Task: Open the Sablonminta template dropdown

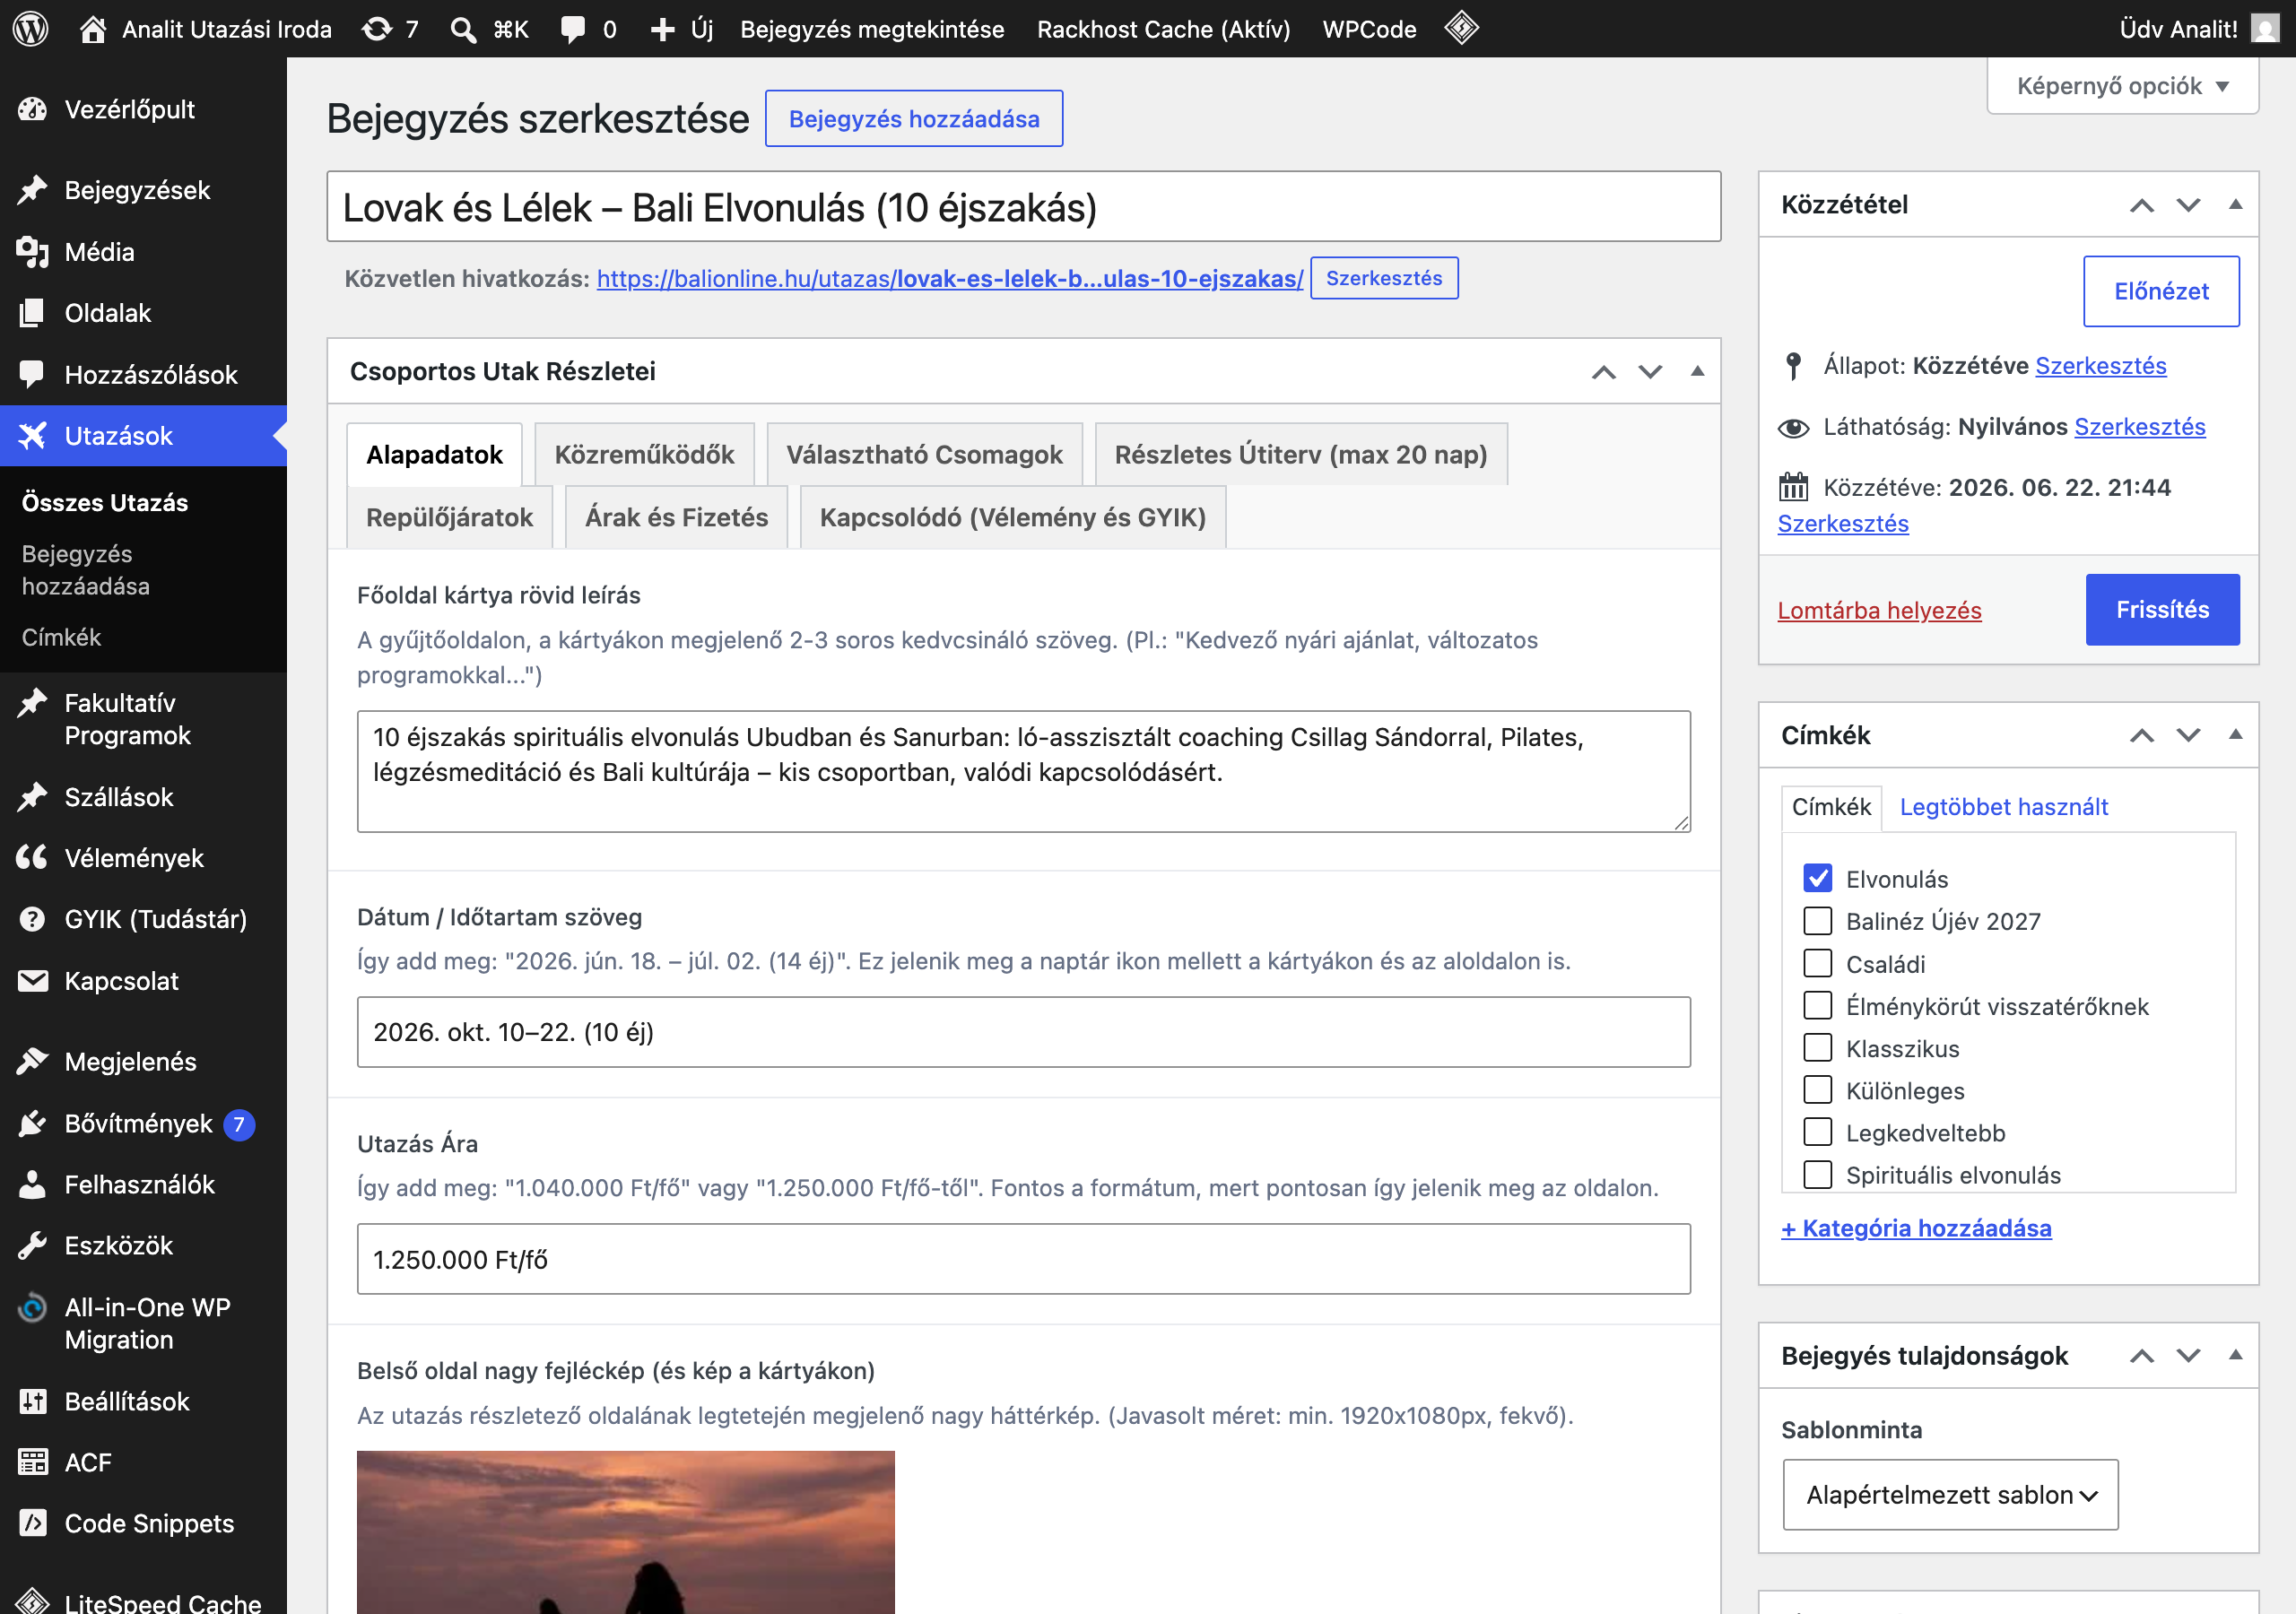Action: click(x=1950, y=1494)
